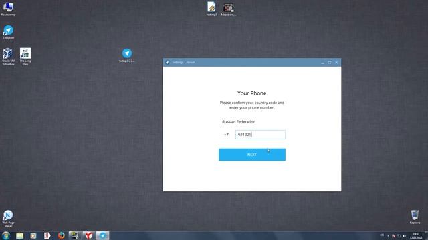Viewport: 428px width, 240px height.
Task: Select the video file icon on desktop
Action: 229,9
